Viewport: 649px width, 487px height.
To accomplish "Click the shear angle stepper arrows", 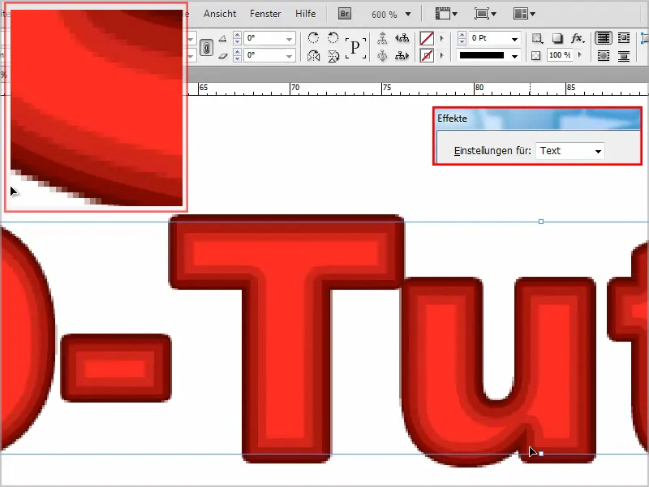I will pyautogui.click(x=237, y=55).
